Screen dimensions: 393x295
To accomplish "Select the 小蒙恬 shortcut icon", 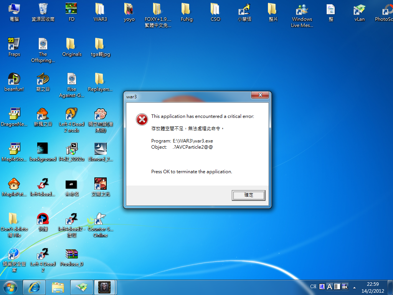I will [x=244, y=12].
